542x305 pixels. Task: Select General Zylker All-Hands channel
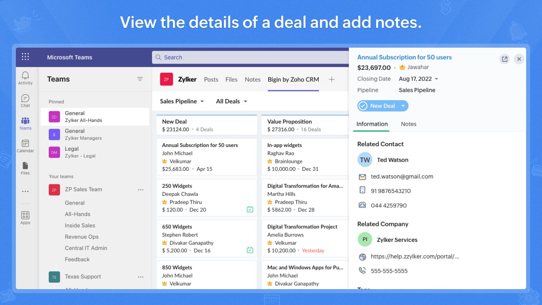[95, 117]
